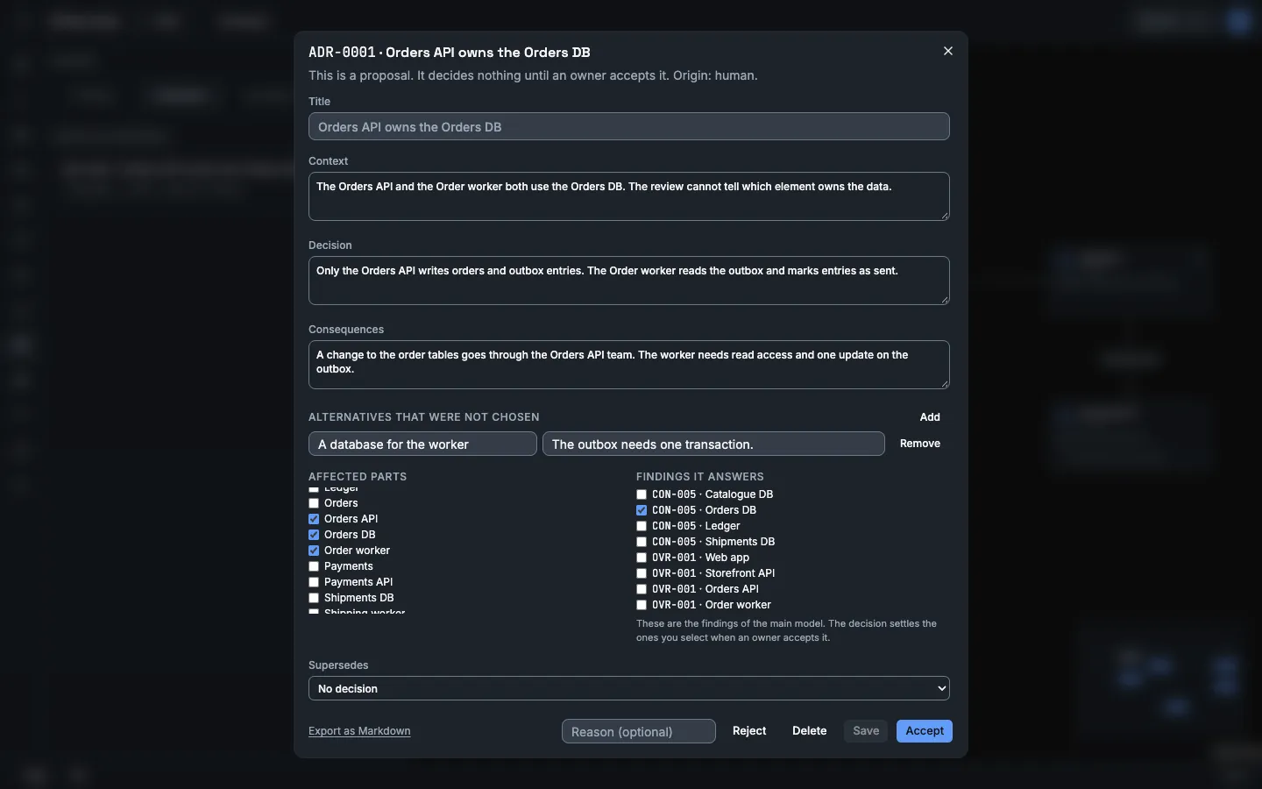Click the 'FINDINGS IT ANSWERS' heading

pos(700,477)
